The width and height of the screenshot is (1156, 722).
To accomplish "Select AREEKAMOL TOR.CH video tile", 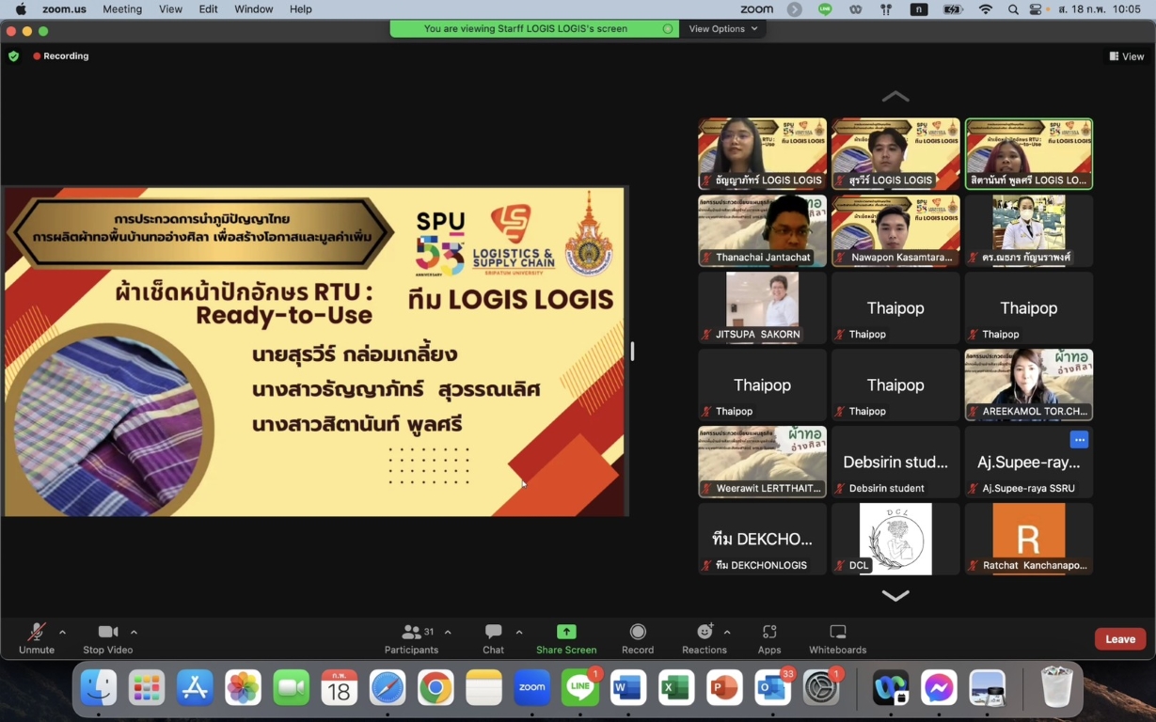I will click(x=1029, y=385).
